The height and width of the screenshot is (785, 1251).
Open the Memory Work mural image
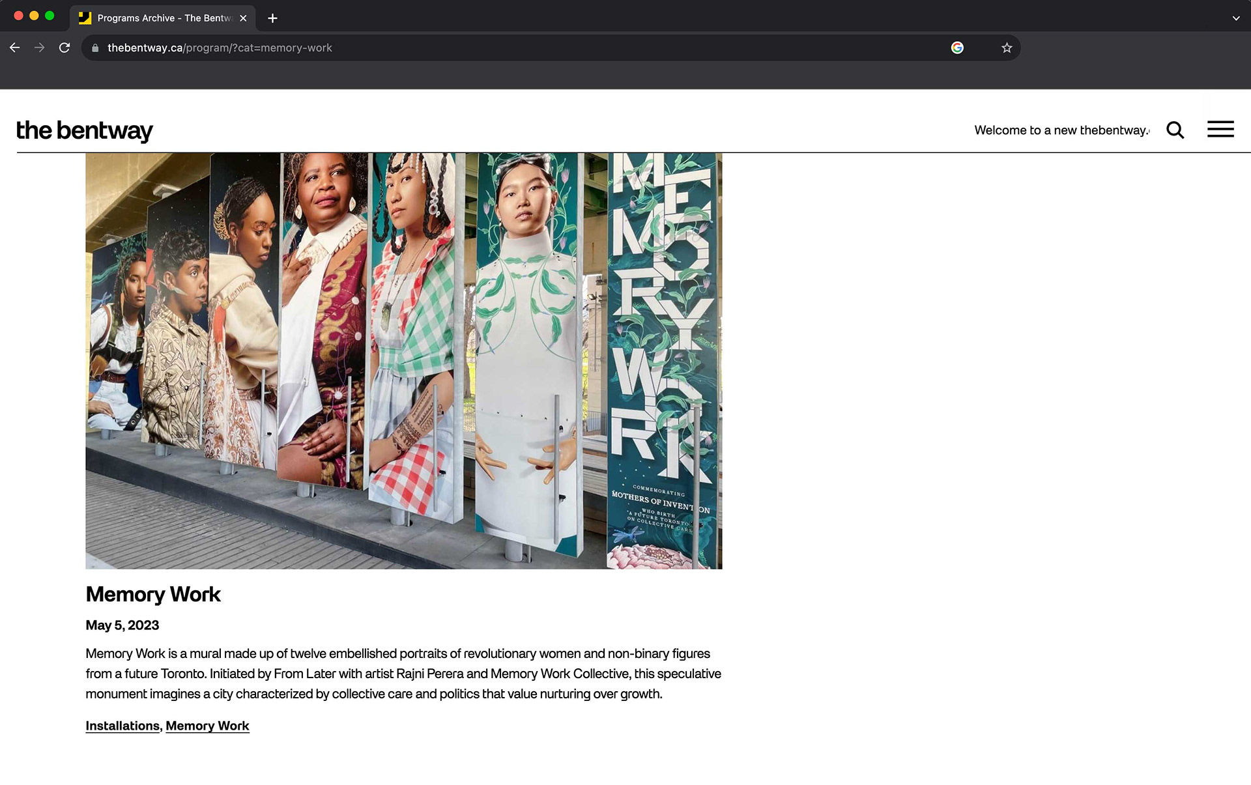(x=404, y=361)
